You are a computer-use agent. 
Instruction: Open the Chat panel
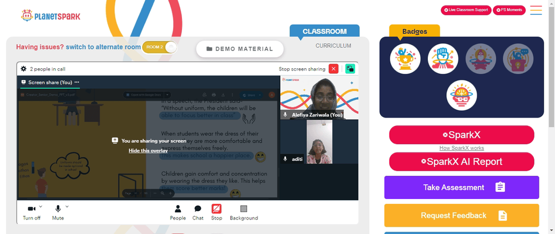coord(198,213)
